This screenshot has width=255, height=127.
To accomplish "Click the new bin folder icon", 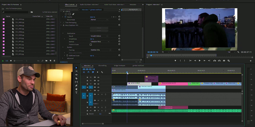I will [x=46, y=60].
